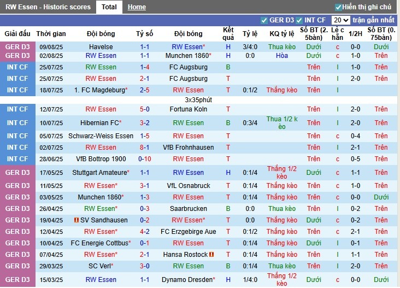Click the 2-5 score of Magdeburg match
The height and width of the screenshot is (288, 400).
tap(144, 90)
